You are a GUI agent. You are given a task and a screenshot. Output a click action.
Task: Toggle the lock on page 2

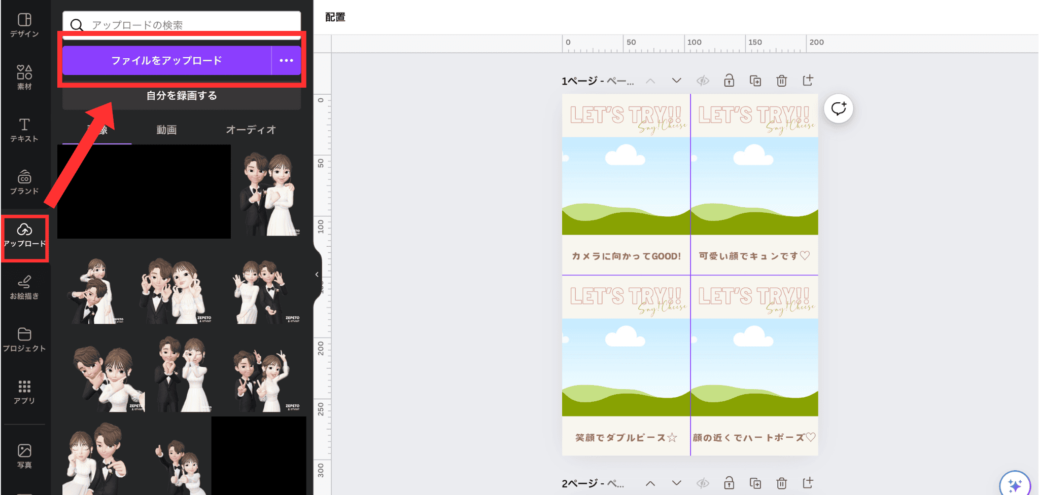(729, 483)
